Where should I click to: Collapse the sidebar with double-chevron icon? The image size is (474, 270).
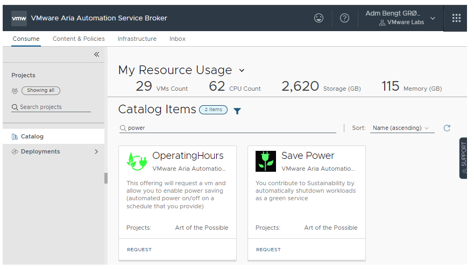point(97,54)
